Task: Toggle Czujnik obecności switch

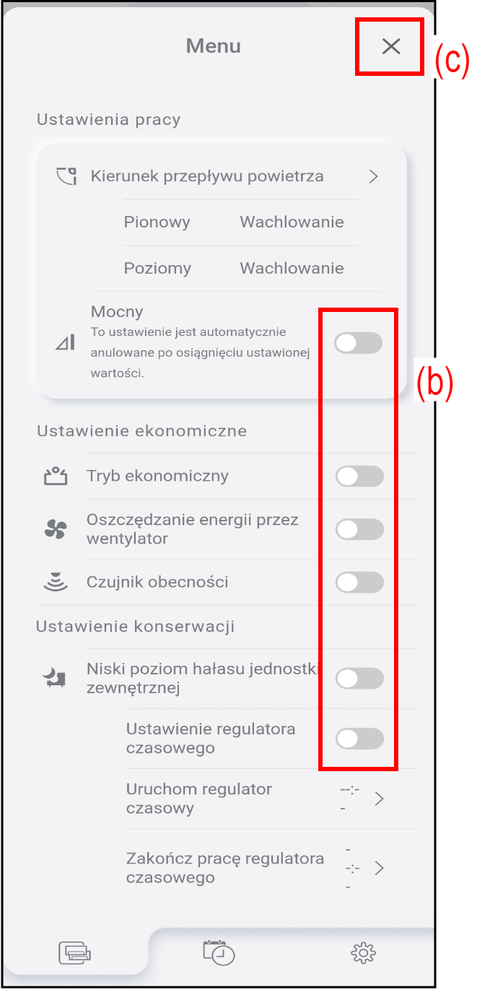Action: pyautogui.click(x=359, y=582)
